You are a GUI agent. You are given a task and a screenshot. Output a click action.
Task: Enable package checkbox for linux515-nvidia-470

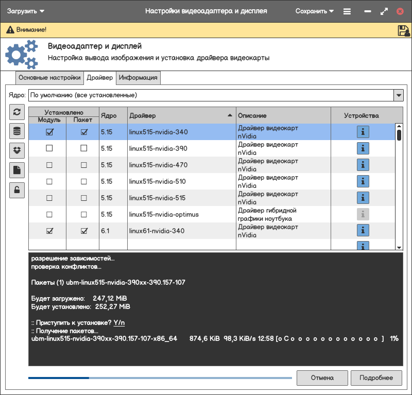[x=84, y=165]
